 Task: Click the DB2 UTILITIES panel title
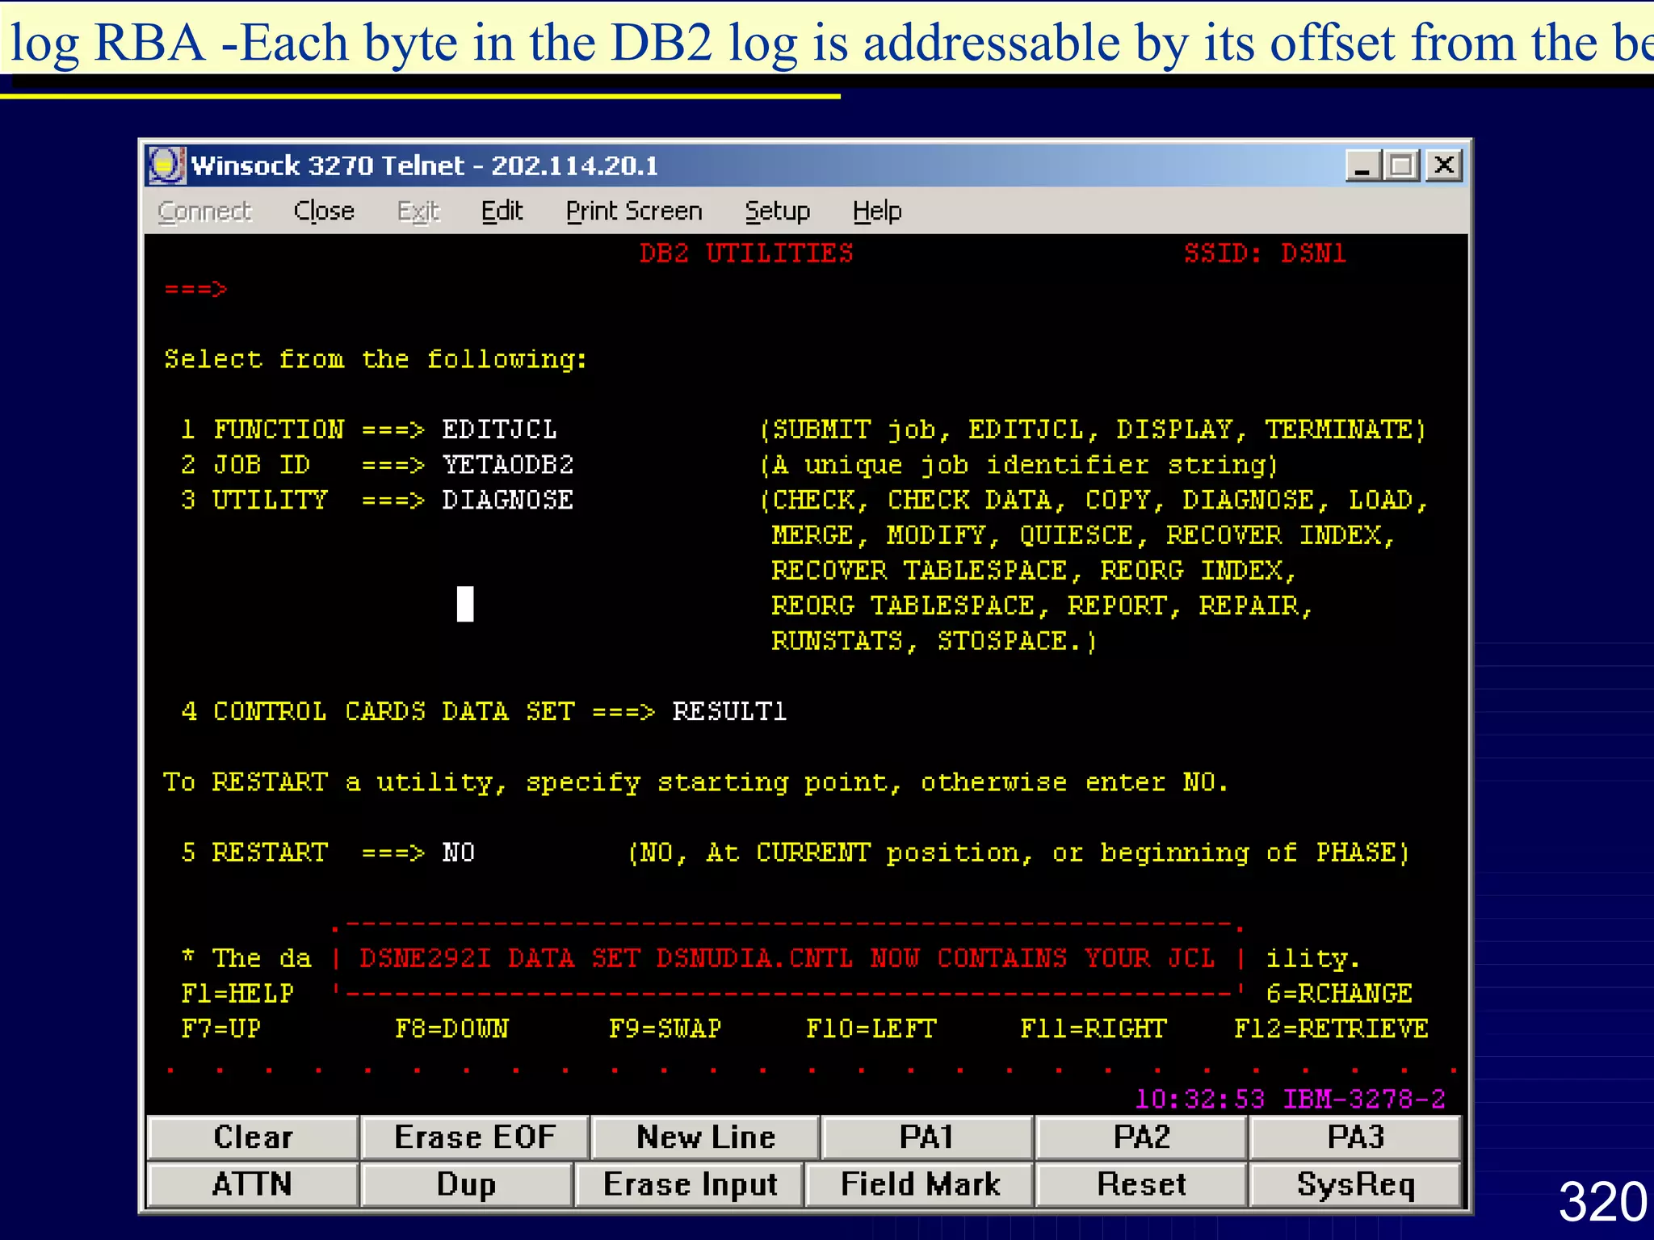point(746,253)
